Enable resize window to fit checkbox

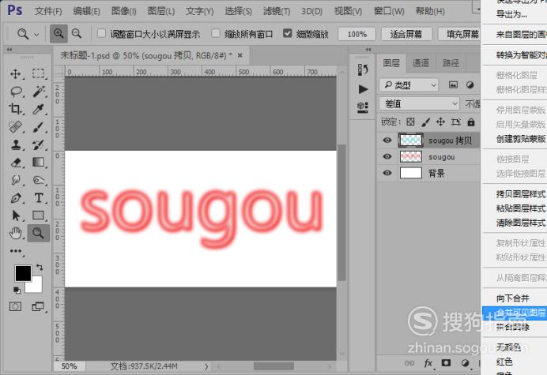101,33
